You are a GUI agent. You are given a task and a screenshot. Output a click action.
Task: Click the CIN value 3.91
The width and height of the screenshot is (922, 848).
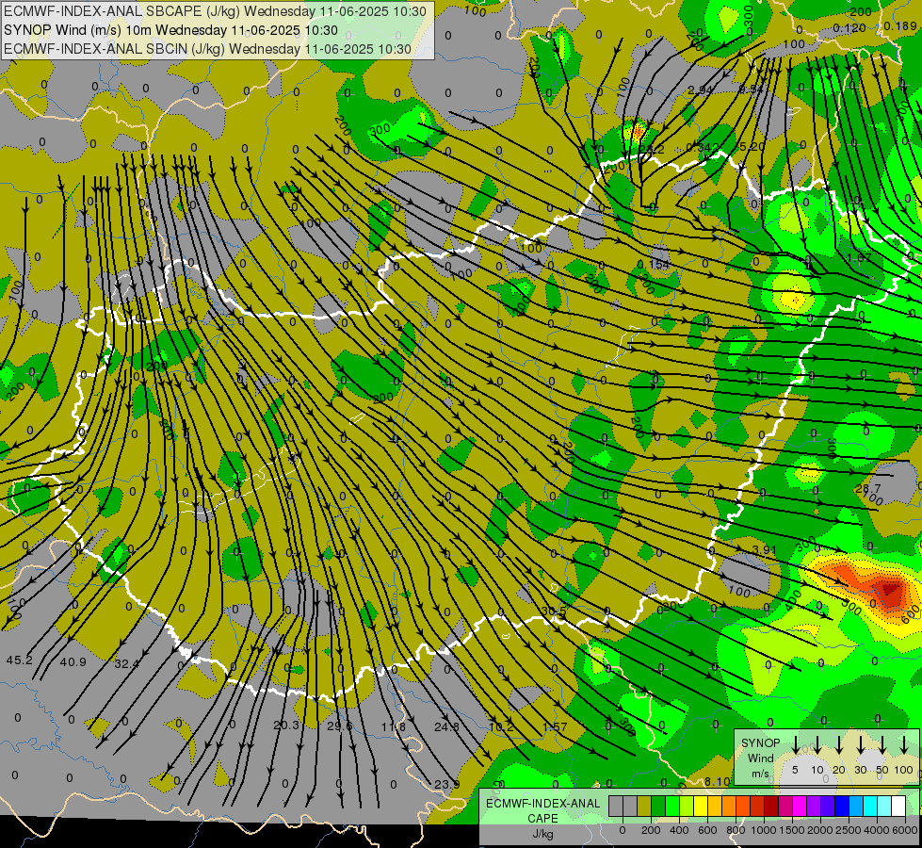765,550
